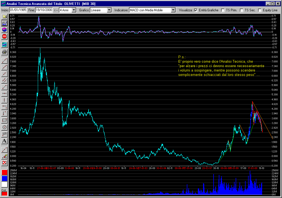The height and width of the screenshot is (198, 282).
Task: Select the circle drawing tool
Action: tap(4, 127)
